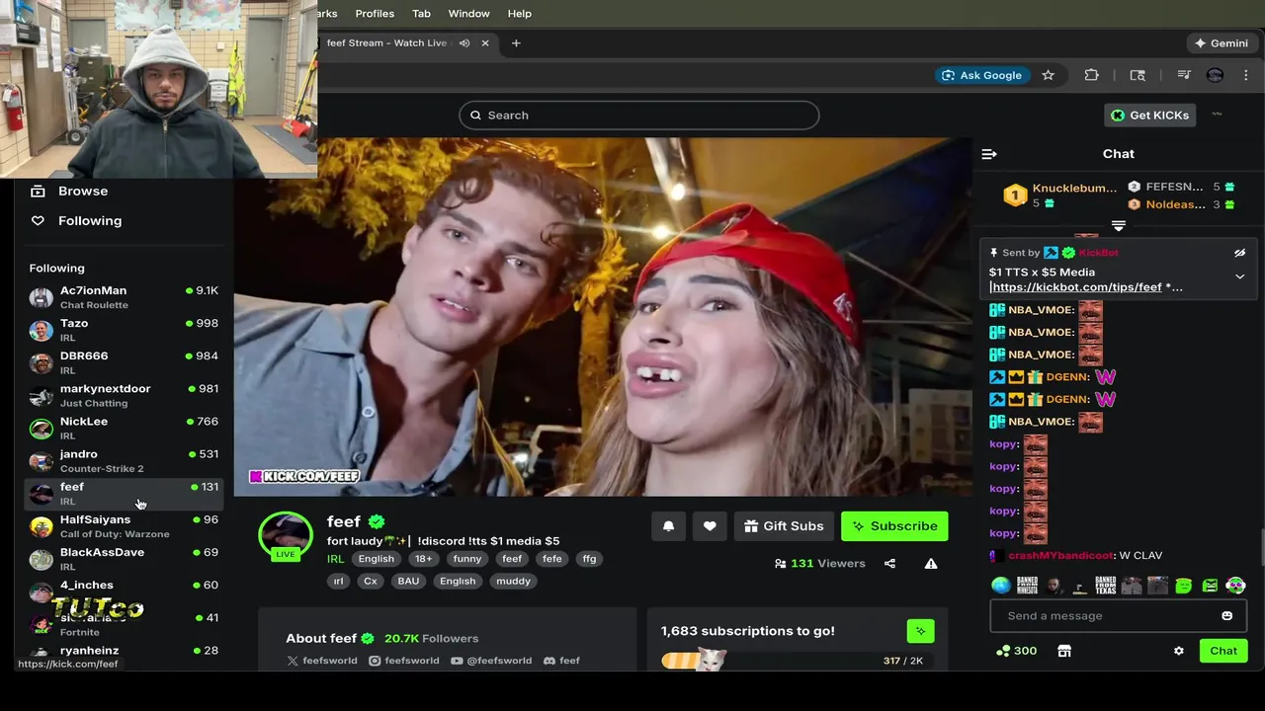Expand the top gifters leaderboard
1265x711 pixels.
[1119, 226]
